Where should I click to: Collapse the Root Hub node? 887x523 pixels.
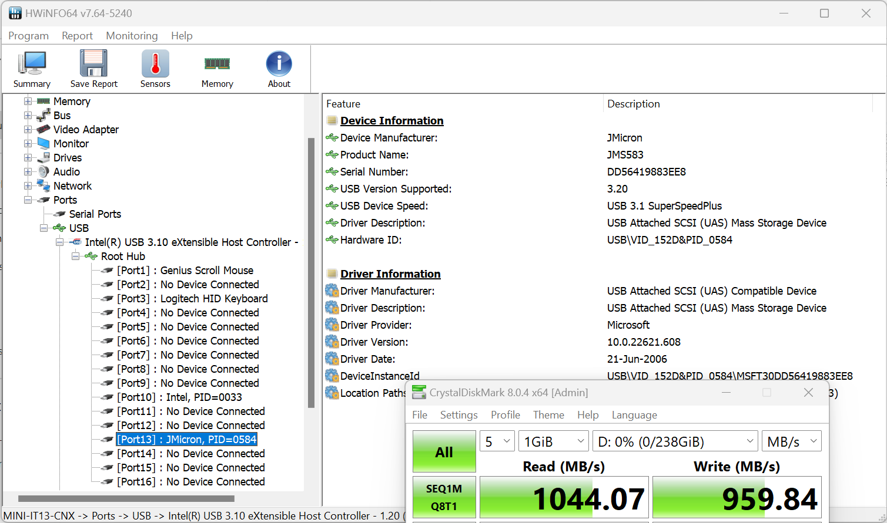[75, 257]
